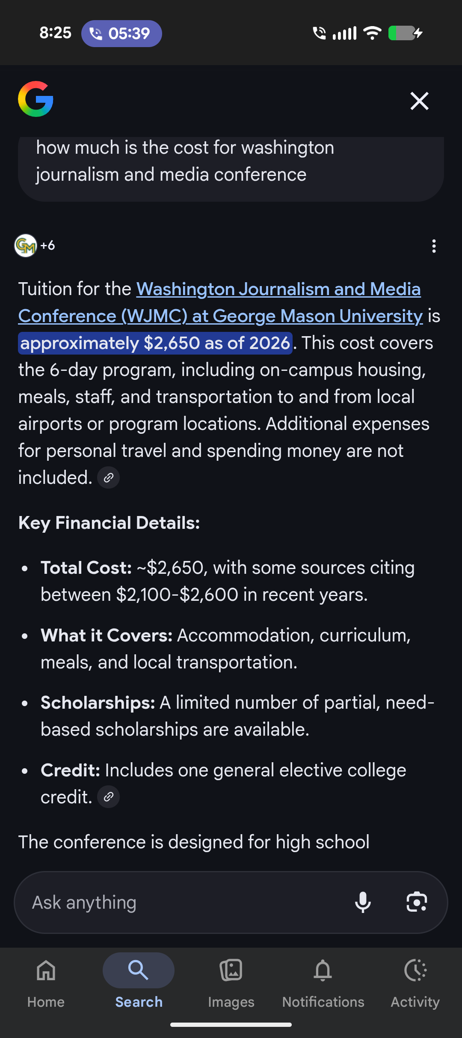
Task: Tap the George Mason source favicon
Action: (x=25, y=246)
